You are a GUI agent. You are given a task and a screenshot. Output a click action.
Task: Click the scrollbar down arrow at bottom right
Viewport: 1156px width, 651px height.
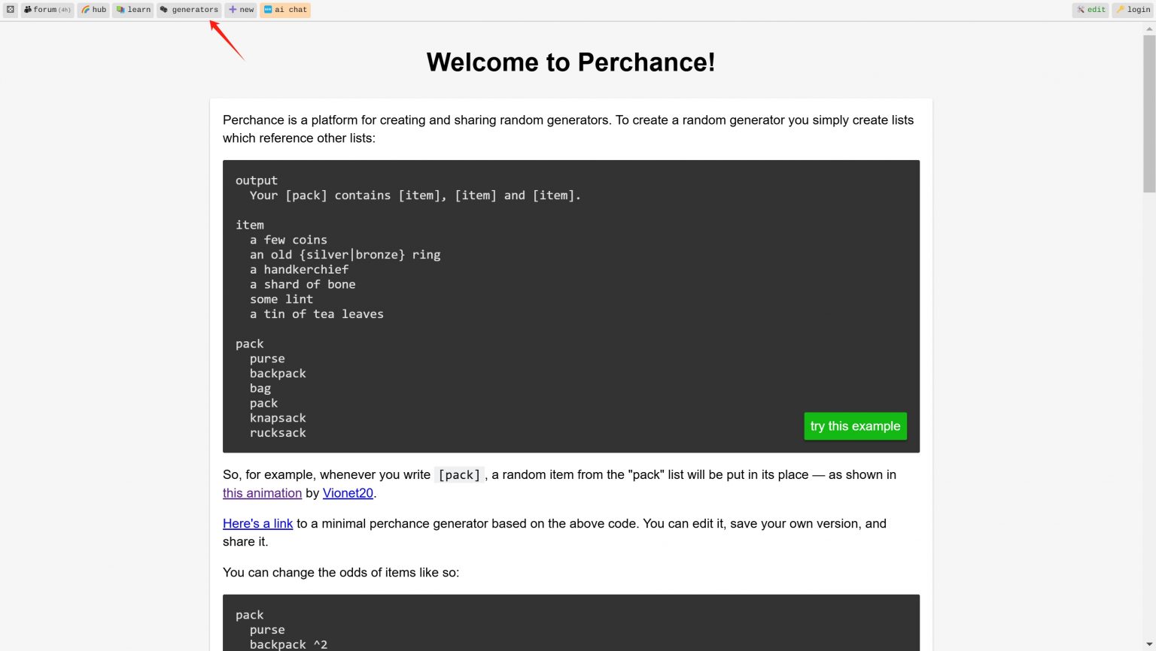point(1150,644)
